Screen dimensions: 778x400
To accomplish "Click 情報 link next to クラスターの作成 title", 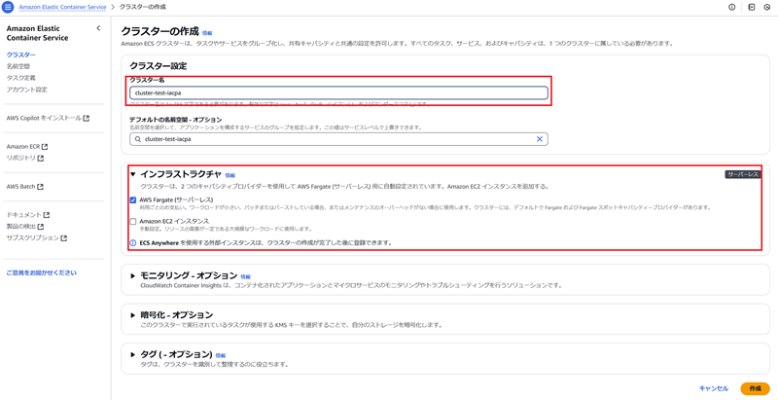I will (x=207, y=33).
